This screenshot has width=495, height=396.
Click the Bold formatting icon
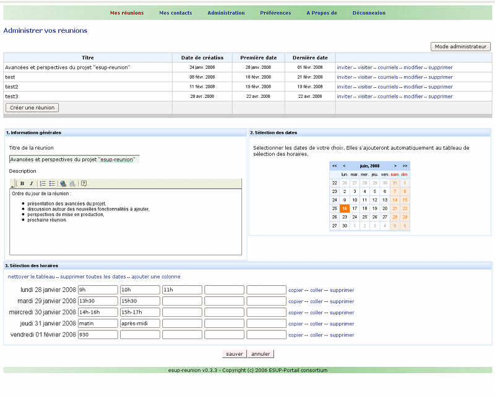click(22, 184)
